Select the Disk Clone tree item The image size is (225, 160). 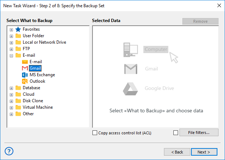[33, 101]
